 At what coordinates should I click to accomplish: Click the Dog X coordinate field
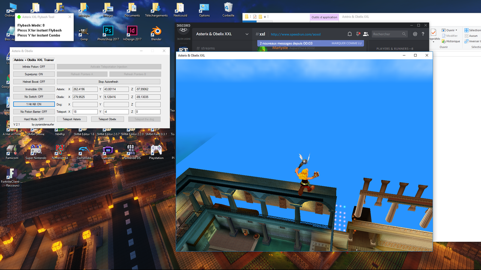coord(85,104)
